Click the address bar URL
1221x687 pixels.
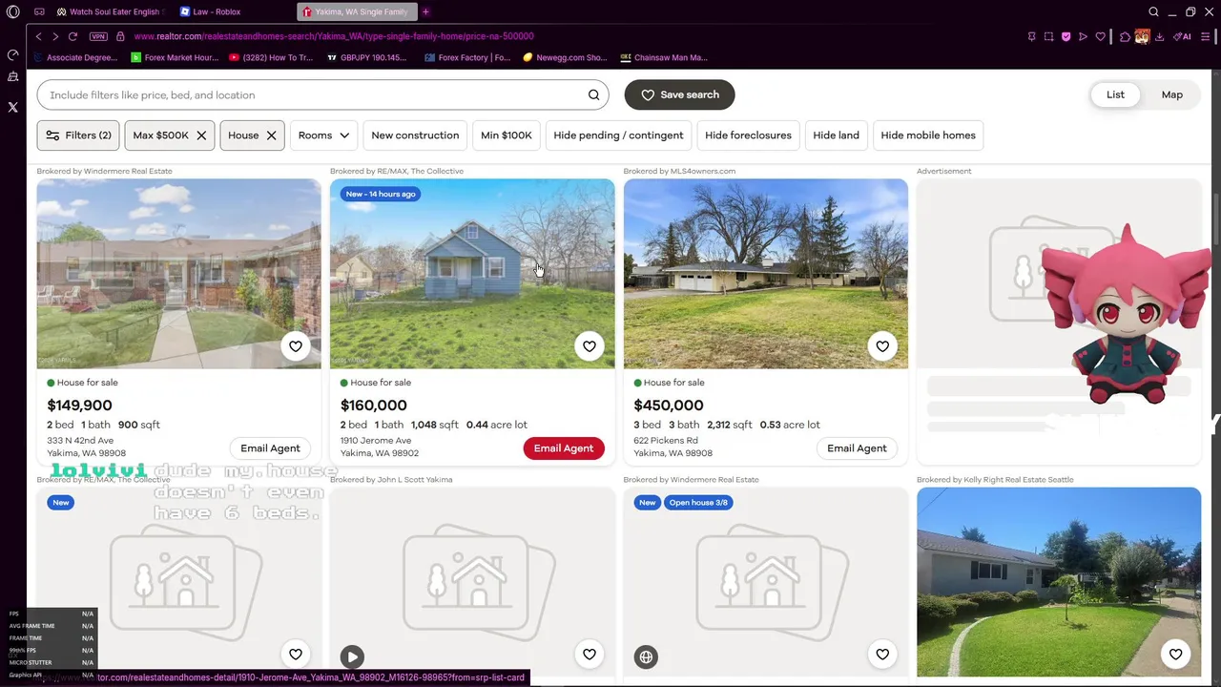click(x=334, y=36)
